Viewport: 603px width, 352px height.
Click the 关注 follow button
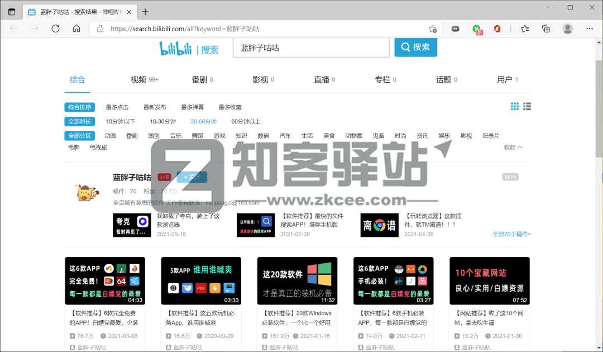click(192, 177)
